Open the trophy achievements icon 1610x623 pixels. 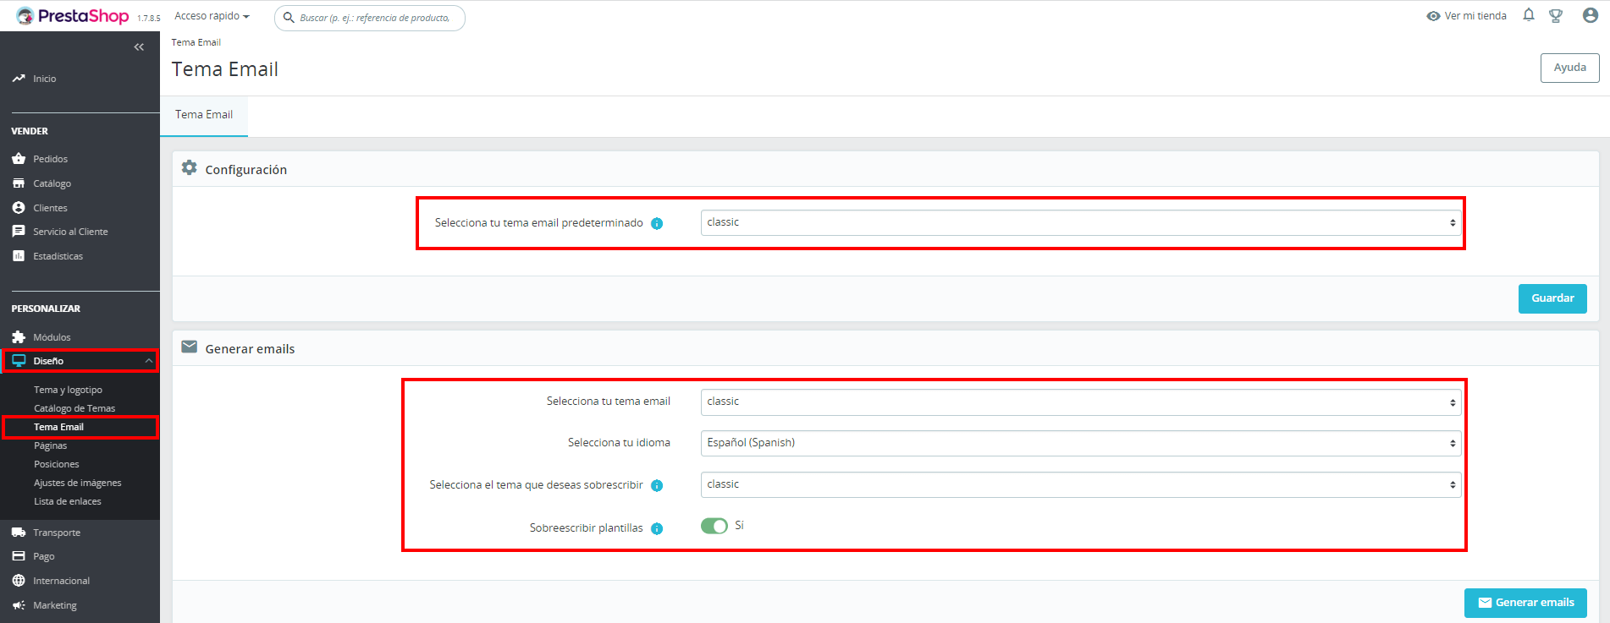coord(1556,15)
